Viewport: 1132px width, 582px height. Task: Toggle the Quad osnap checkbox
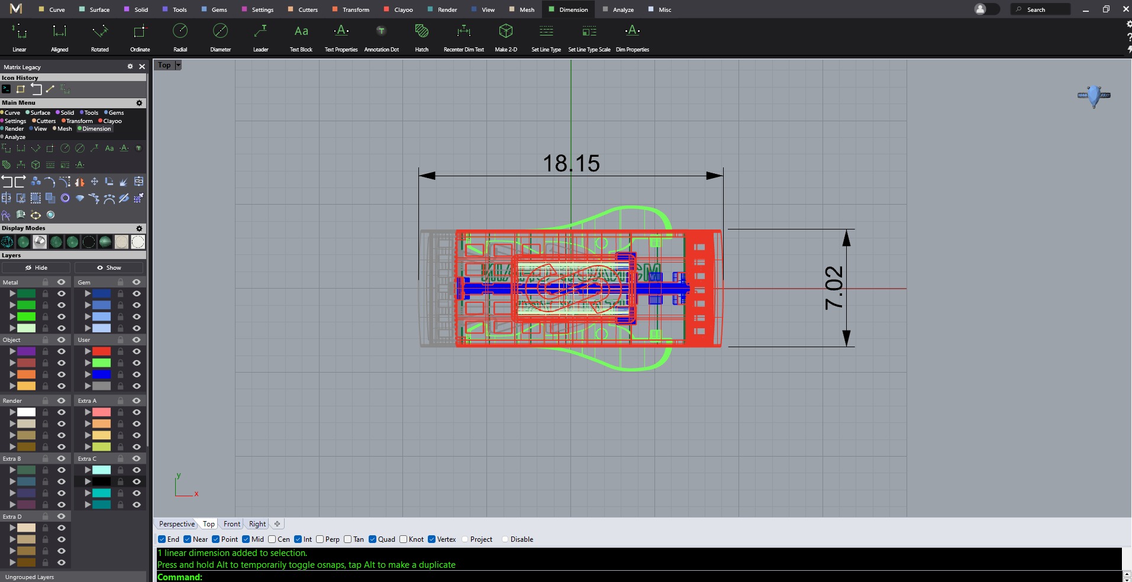coord(372,539)
